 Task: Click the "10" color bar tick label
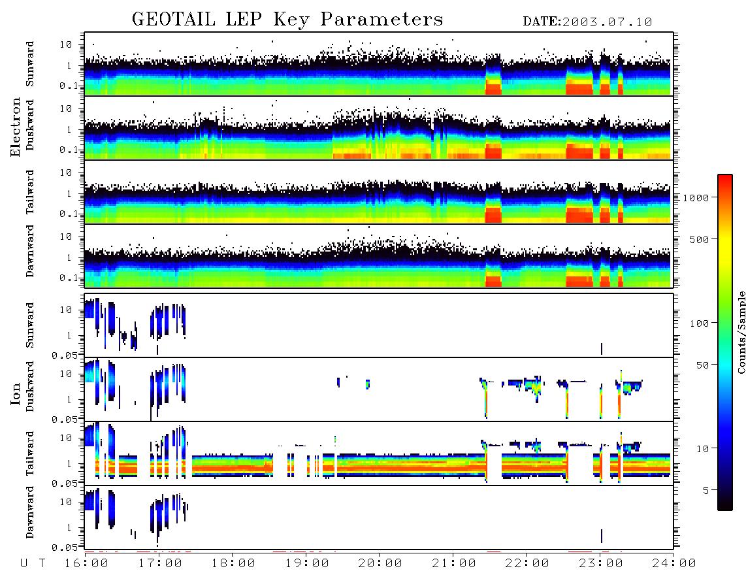[x=703, y=448]
